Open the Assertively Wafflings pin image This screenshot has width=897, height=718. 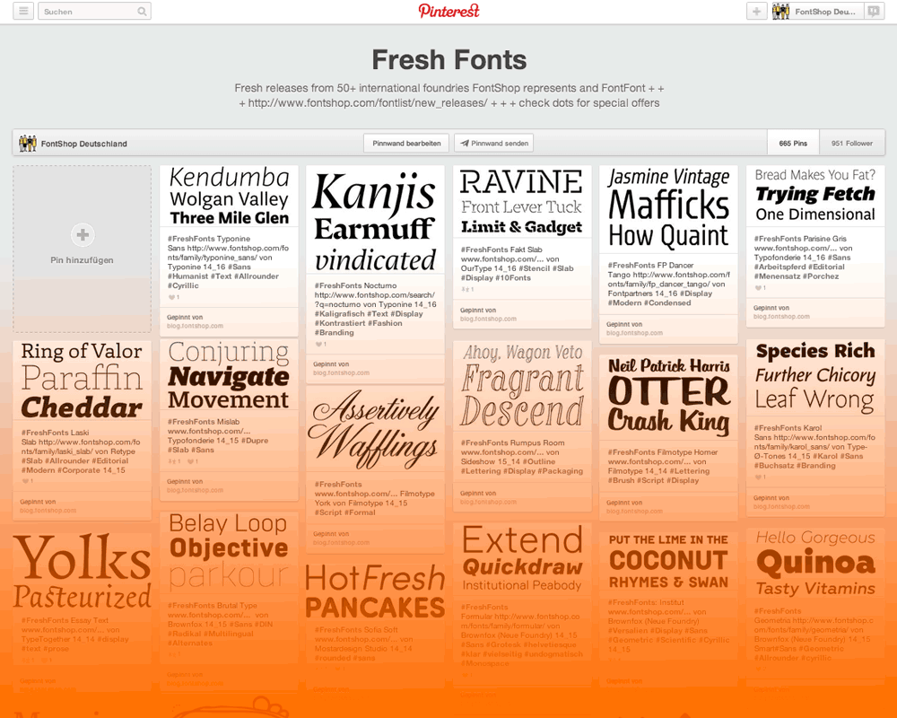[375, 429]
